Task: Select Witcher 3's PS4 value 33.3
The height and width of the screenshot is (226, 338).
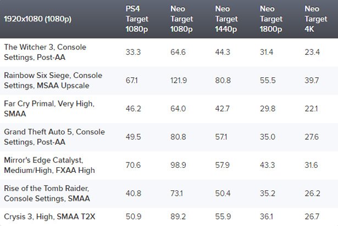Action: [134, 52]
